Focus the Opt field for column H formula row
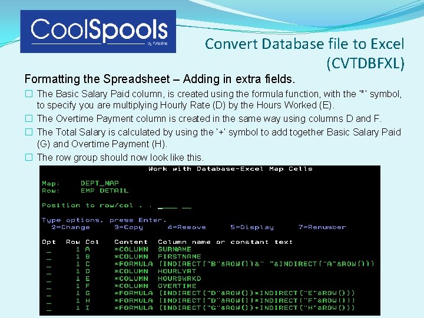Screen dimensions: 424x318 [49, 301]
